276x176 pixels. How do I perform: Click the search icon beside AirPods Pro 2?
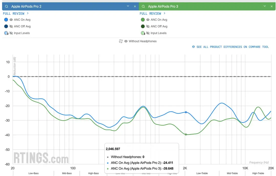coord(6,6)
